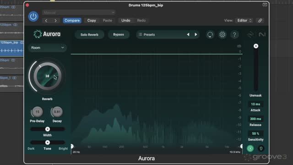
Task: Click the iZotope logo icon
Action: (x=250, y=35)
